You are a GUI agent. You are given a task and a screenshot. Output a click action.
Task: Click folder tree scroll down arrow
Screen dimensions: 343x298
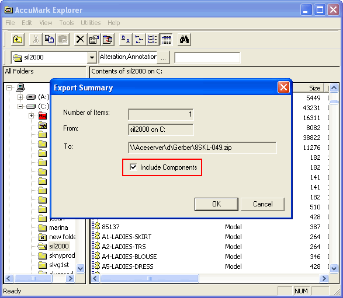click(x=80, y=268)
